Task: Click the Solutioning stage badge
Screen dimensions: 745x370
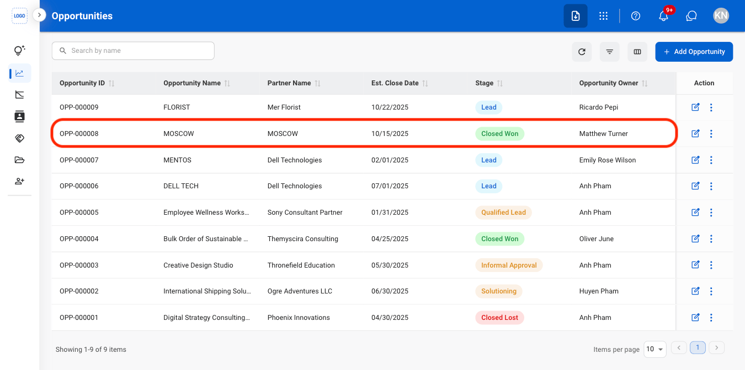Action: point(498,291)
